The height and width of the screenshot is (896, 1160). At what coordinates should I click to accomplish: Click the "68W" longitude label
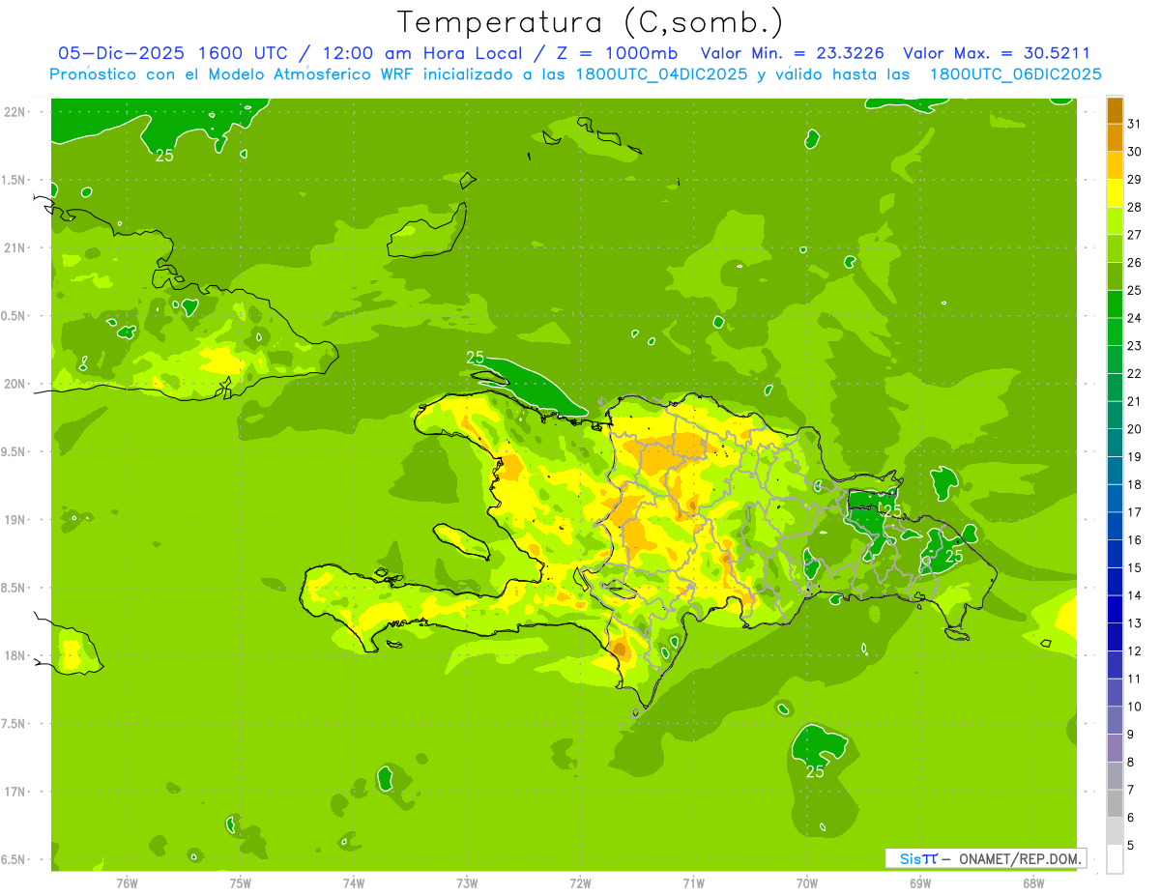(1033, 882)
